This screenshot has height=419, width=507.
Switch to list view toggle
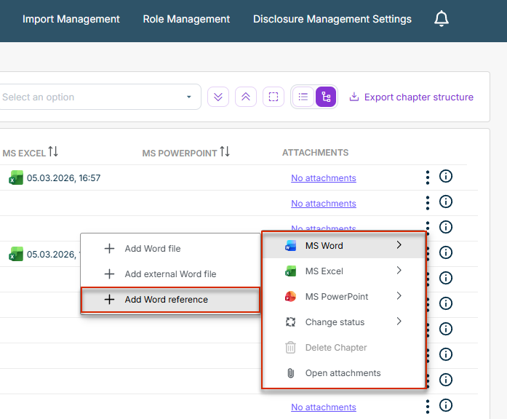(303, 97)
